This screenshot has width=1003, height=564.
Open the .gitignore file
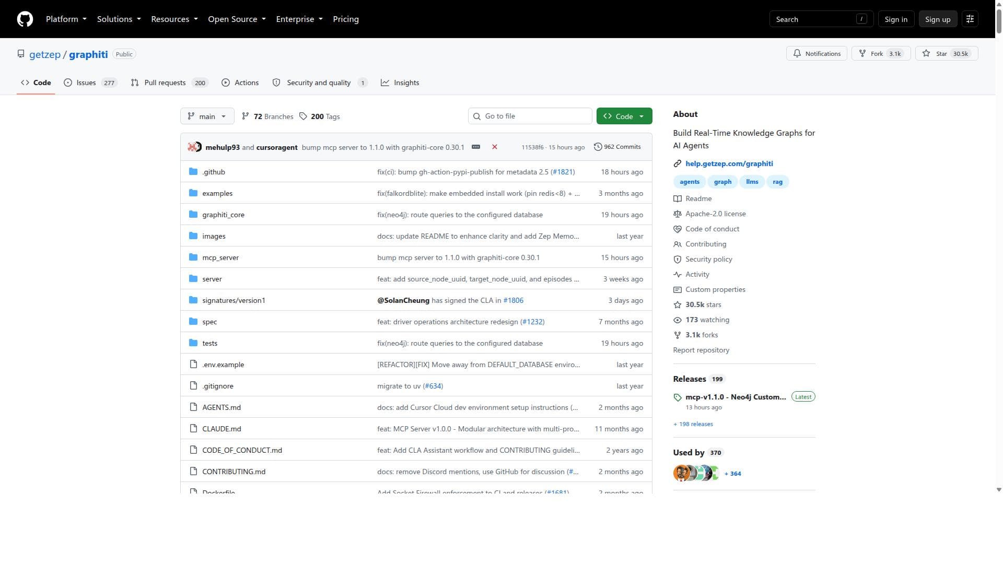click(217, 386)
